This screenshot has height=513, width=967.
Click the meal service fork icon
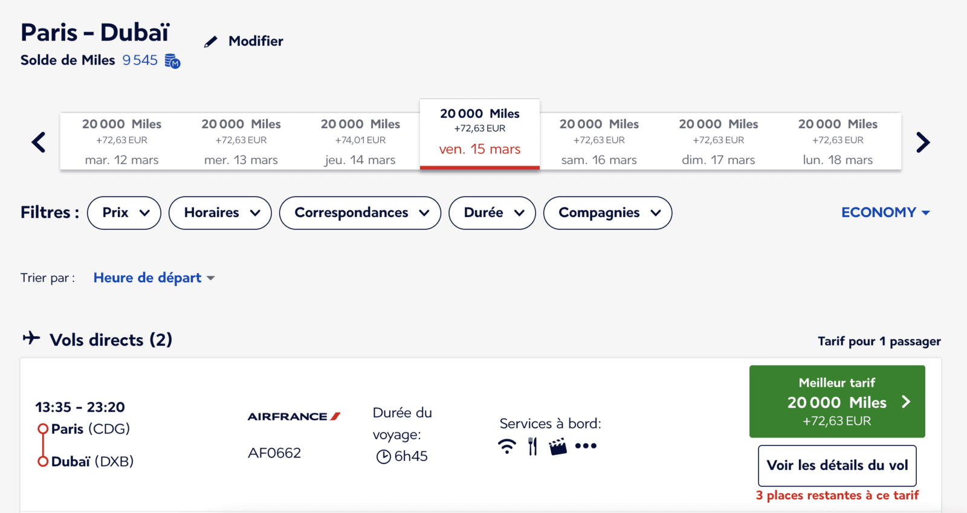click(x=532, y=447)
